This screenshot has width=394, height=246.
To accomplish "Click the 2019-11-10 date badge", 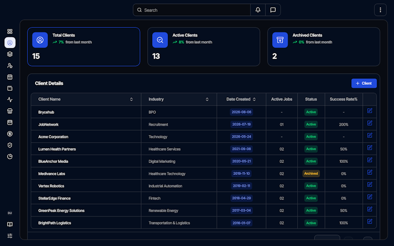I will click(241, 173).
